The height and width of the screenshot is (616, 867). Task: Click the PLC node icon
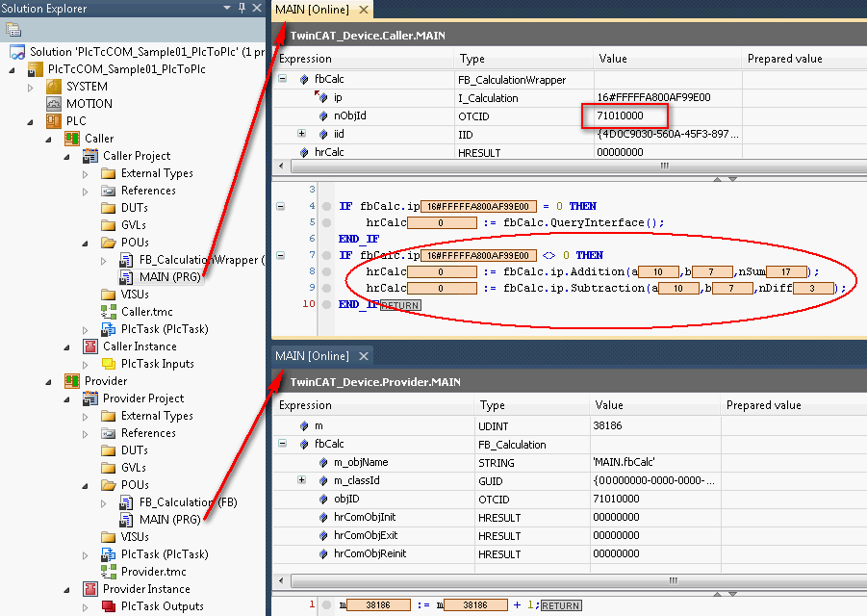(54, 120)
